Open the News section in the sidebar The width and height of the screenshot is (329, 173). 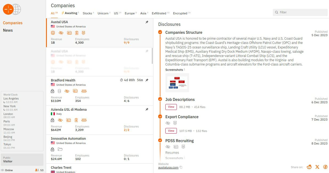(x=8, y=30)
